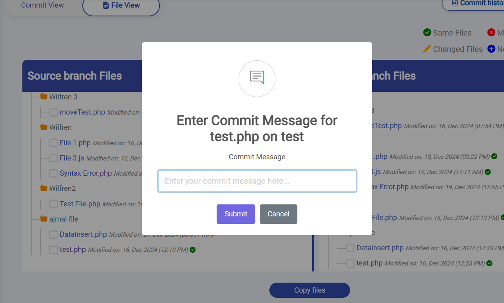This screenshot has width=504, height=303.
Task: Click the green Same Files checkmark icon
Action: pyautogui.click(x=427, y=33)
